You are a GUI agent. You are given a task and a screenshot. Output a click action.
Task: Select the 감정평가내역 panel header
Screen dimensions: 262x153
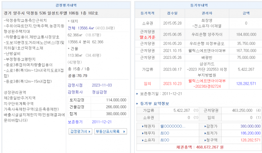click(x=66, y=5)
